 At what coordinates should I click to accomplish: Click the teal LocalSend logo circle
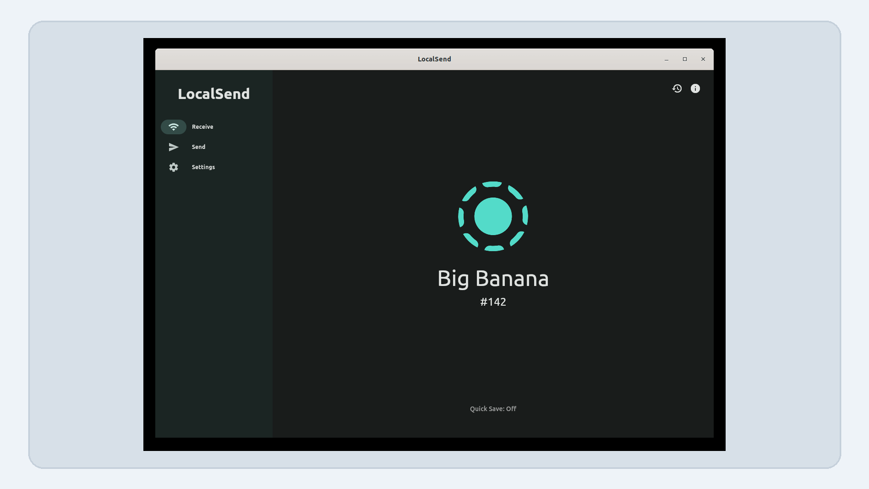pyautogui.click(x=493, y=216)
